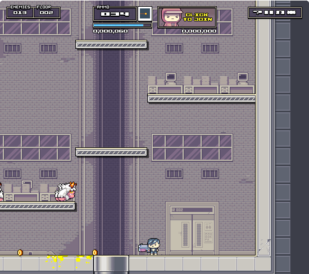Click the elevator door on ground floor

pyautogui.click(x=192, y=229)
